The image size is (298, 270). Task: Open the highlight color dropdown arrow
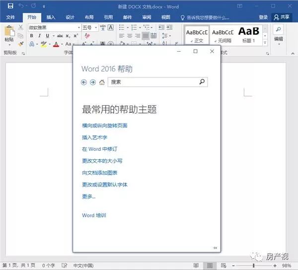50,44
